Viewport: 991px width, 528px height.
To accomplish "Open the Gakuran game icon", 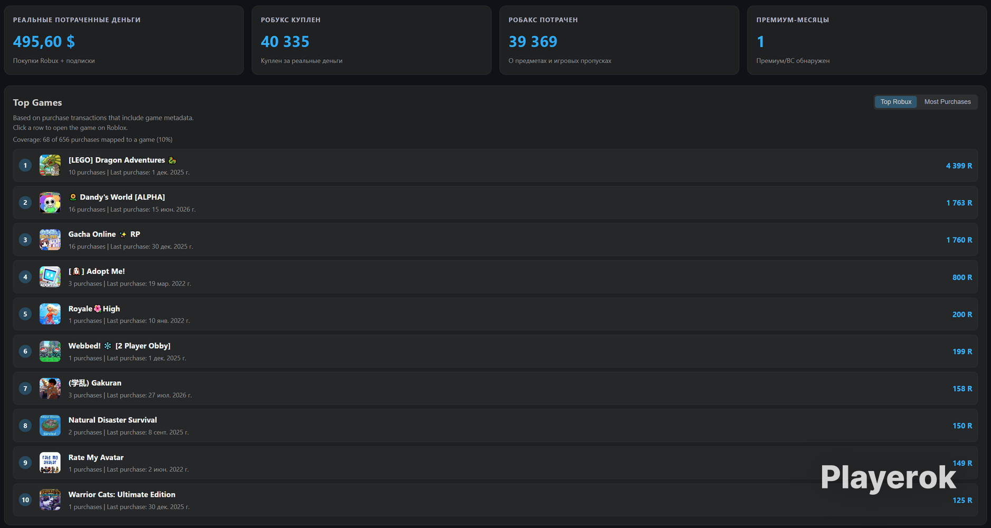I will coord(50,388).
